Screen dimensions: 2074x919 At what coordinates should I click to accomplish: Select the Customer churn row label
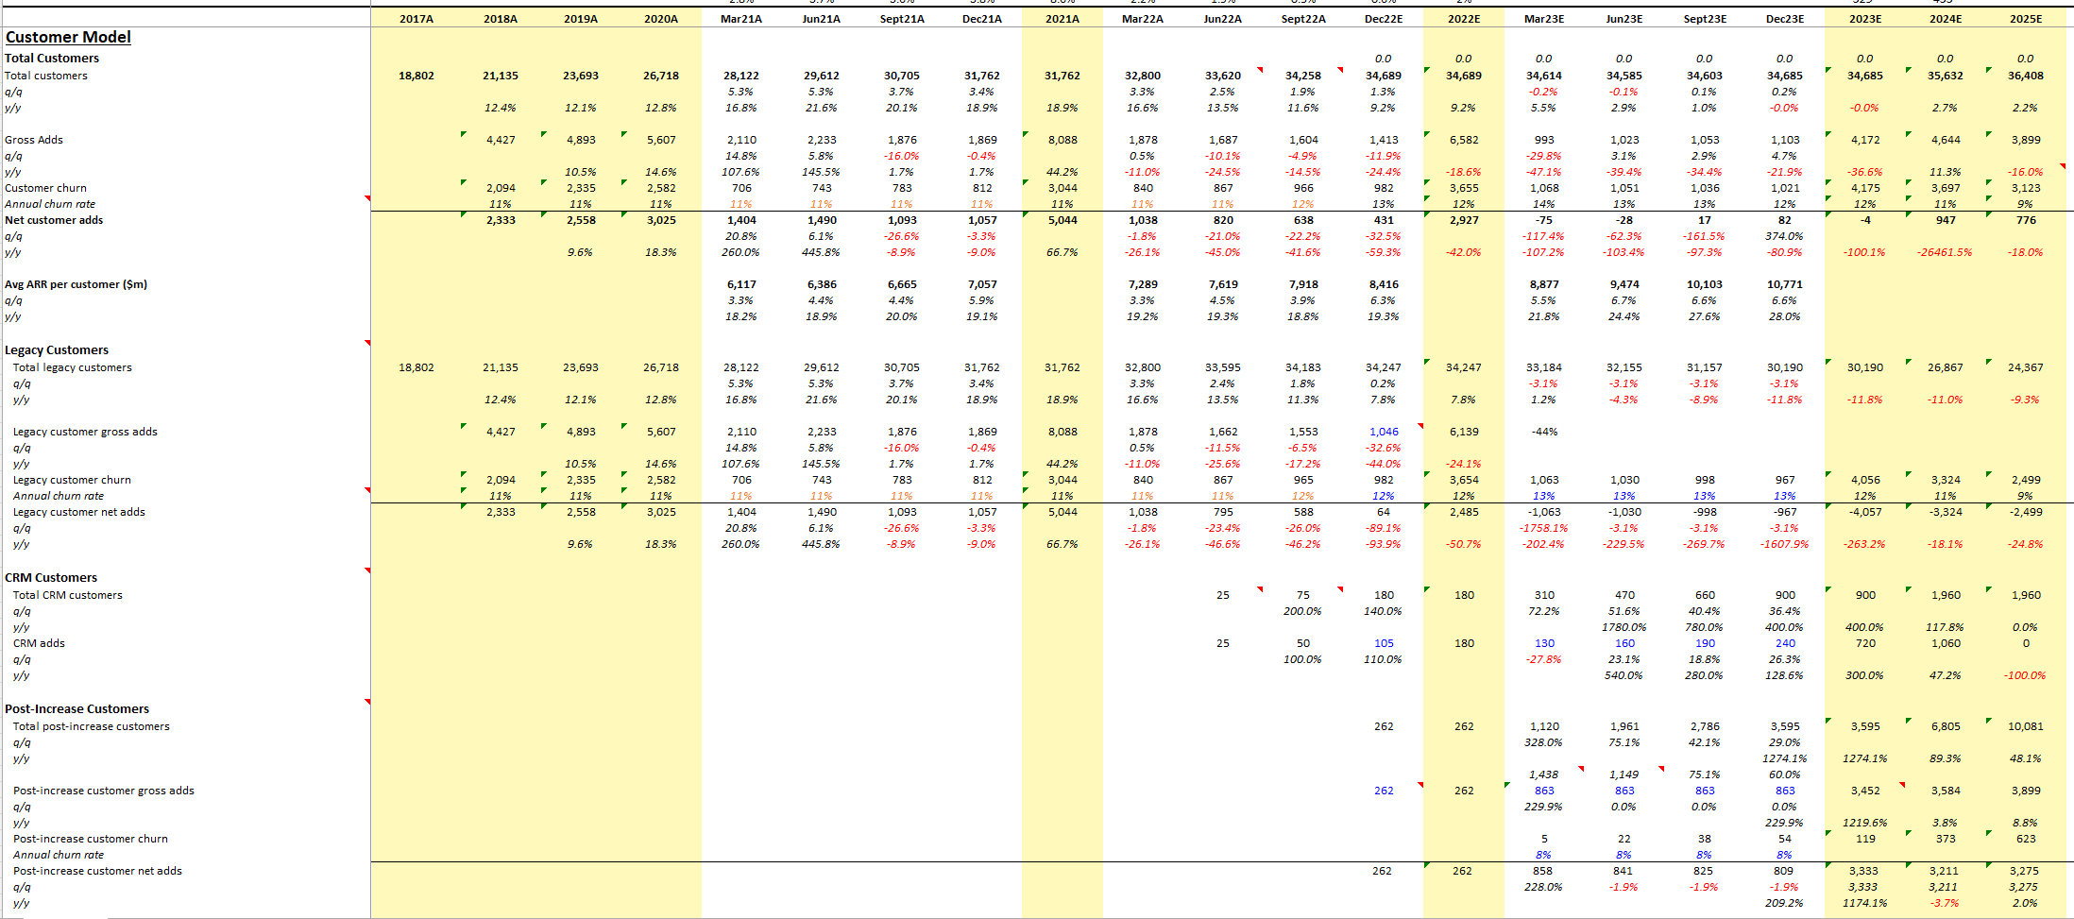coord(45,188)
